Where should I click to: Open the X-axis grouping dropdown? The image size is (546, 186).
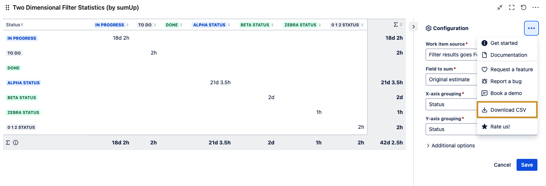click(451, 104)
